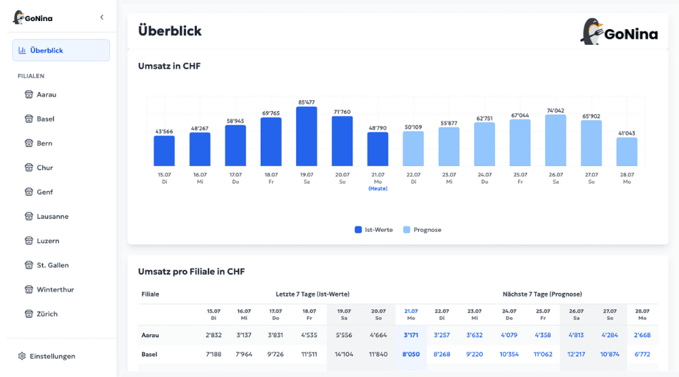The height and width of the screenshot is (377, 679).
Task: Open the Bern branch page
Action: pyautogui.click(x=44, y=143)
